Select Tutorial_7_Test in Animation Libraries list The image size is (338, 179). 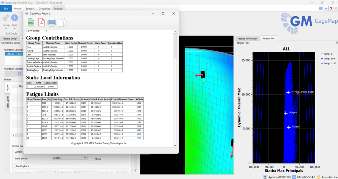point(14,54)
